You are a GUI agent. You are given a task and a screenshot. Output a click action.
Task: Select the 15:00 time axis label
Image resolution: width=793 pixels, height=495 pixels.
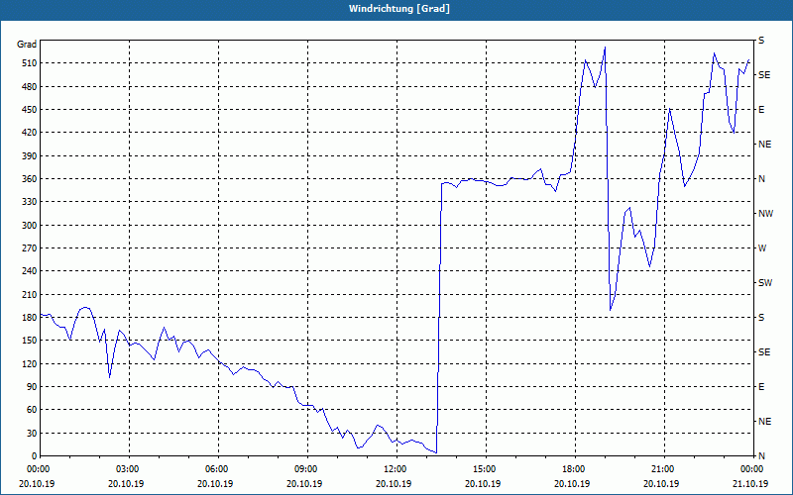click(x=484, y=469)
